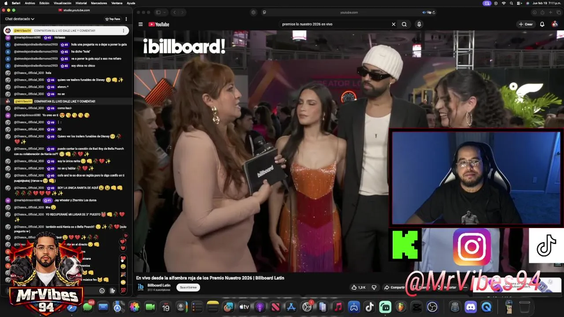Open OBS Studio from the Dock
The height and width of the screenshot is (317, 564).
[x=432, y=307]
